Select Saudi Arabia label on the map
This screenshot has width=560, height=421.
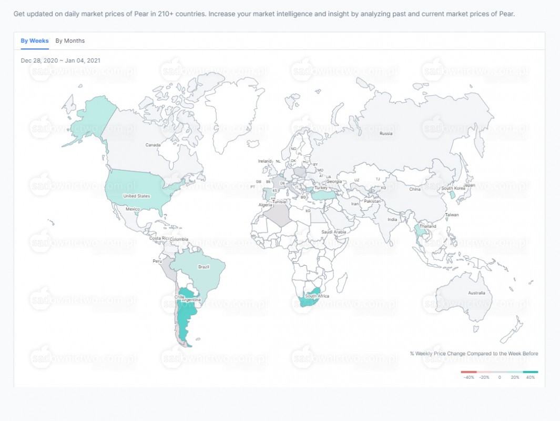(333, 232)
